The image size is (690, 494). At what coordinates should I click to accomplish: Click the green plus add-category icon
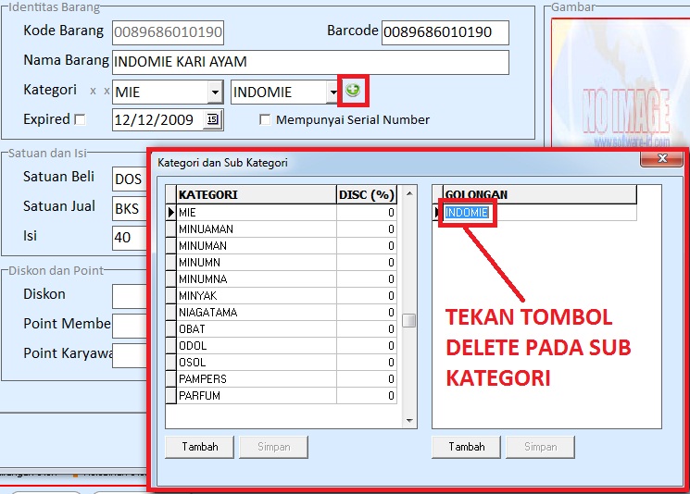353,90
